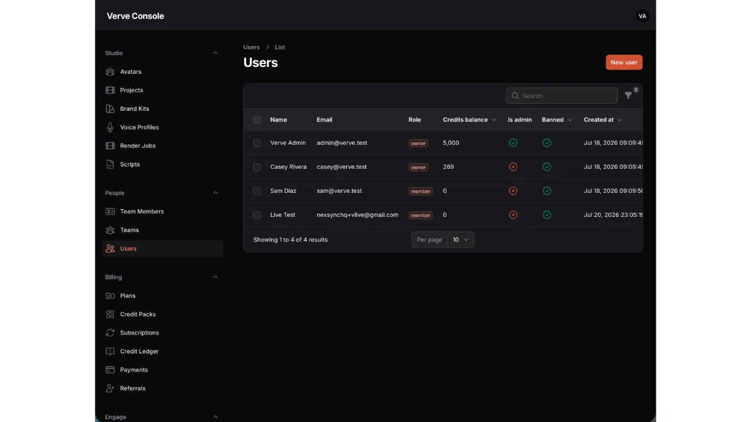751x422 pixels.
Task: Open the Per page 10 dropdown
Action: [461, 240]
